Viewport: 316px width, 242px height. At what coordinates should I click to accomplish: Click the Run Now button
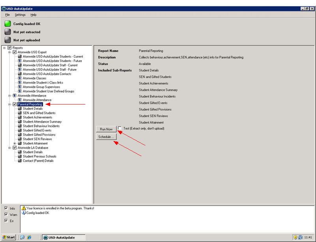point(106,129)
